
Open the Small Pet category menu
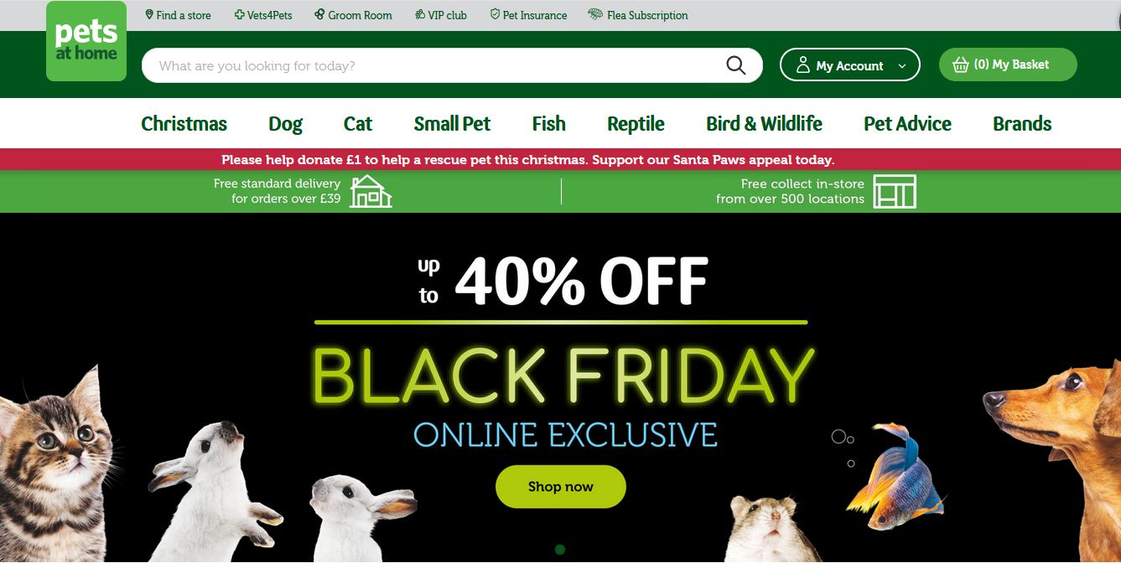(x=452, y=124)
